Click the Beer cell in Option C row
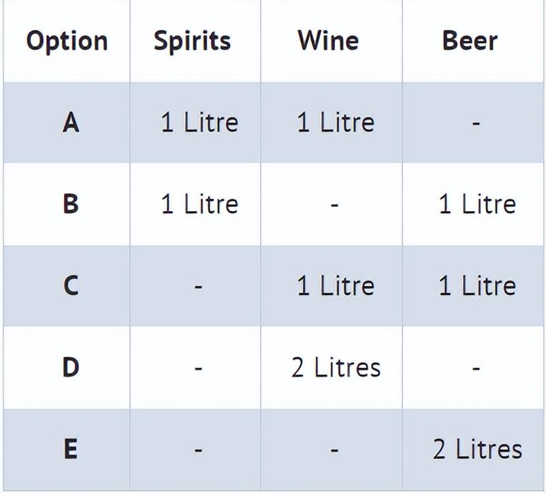This screenshot has width=546, height=493. click(477, 285)
